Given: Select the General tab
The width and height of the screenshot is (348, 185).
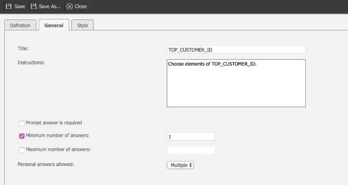Looking at the screenshot, I should point(54,25).
